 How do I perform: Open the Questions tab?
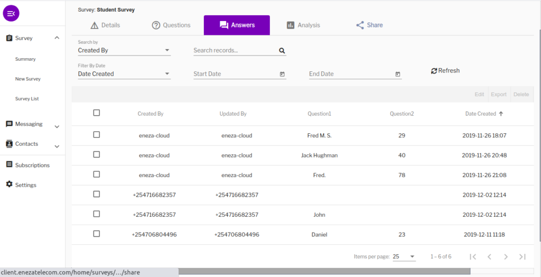[x=171, y=25]
